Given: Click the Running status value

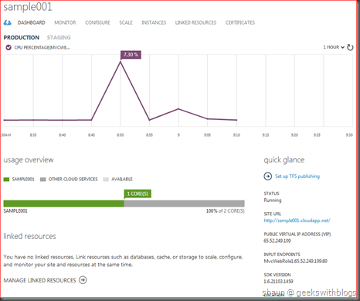Looking at the screenshot, I should coord(273,200).
